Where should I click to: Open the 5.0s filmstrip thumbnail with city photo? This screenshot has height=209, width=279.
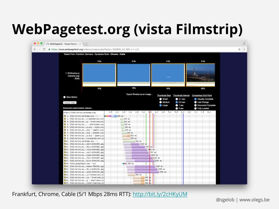click(201, 75)
